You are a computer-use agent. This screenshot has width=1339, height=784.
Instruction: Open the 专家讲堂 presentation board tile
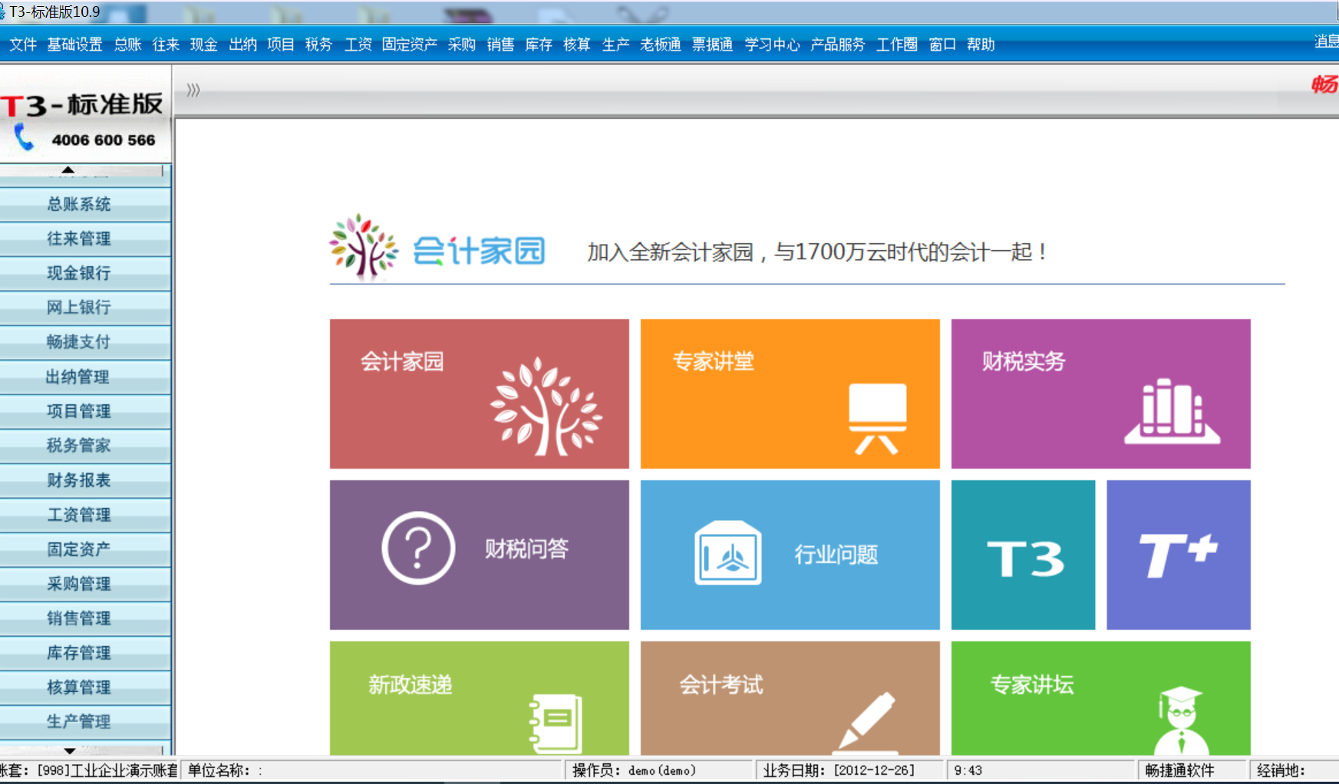click(790, 394)
